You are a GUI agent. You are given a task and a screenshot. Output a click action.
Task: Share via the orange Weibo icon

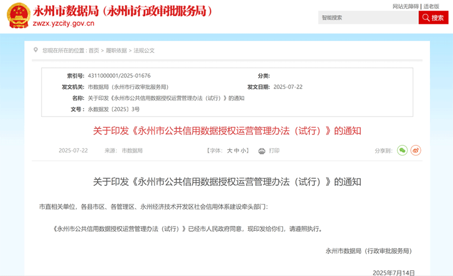click(x=416, y=151)
